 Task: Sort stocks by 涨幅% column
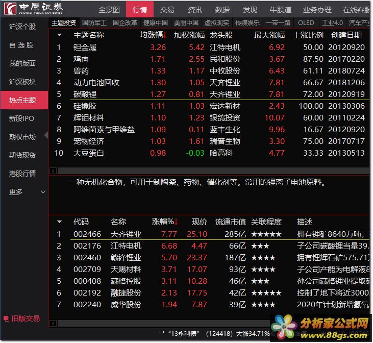pos(165,222)
